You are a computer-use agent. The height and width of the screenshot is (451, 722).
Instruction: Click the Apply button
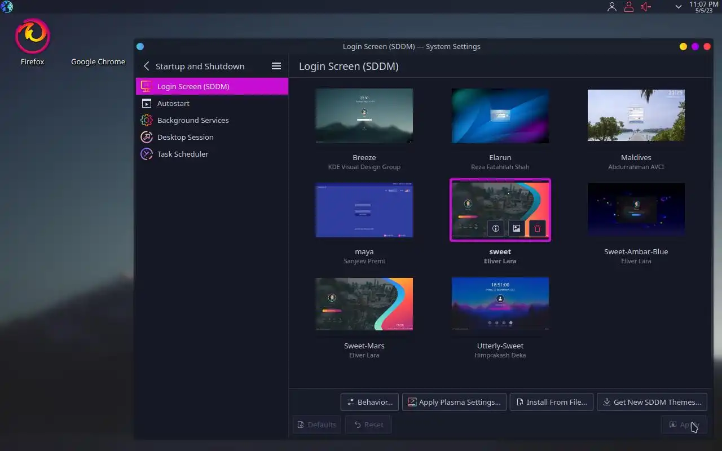click(x=684, y=425)
